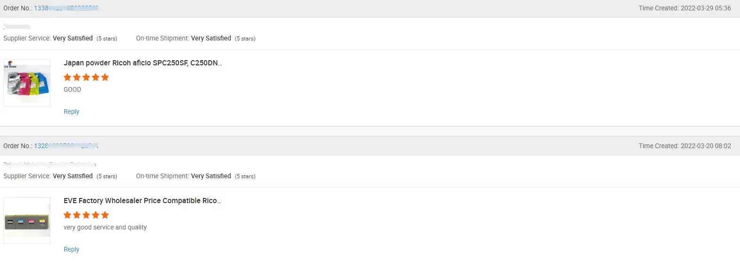Click Reply under "very good service and quality"
This screenshot has height=261, width=740.
coord(71,249)
